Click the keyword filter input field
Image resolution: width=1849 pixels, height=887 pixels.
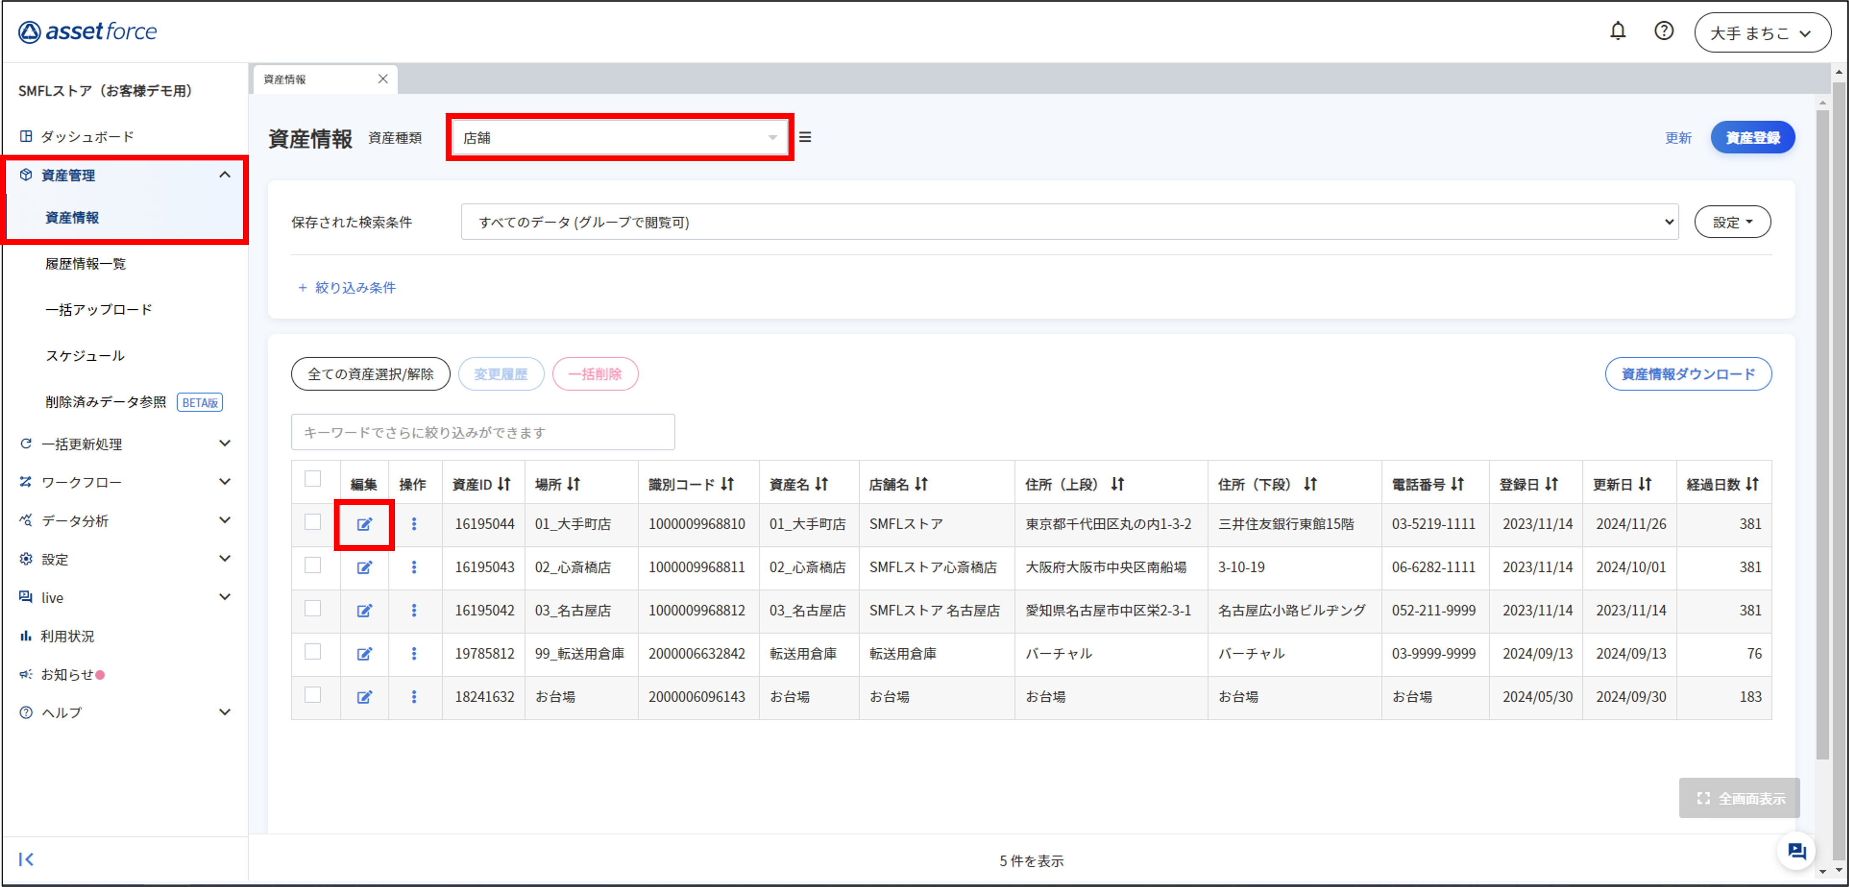(x=482, y=433)
